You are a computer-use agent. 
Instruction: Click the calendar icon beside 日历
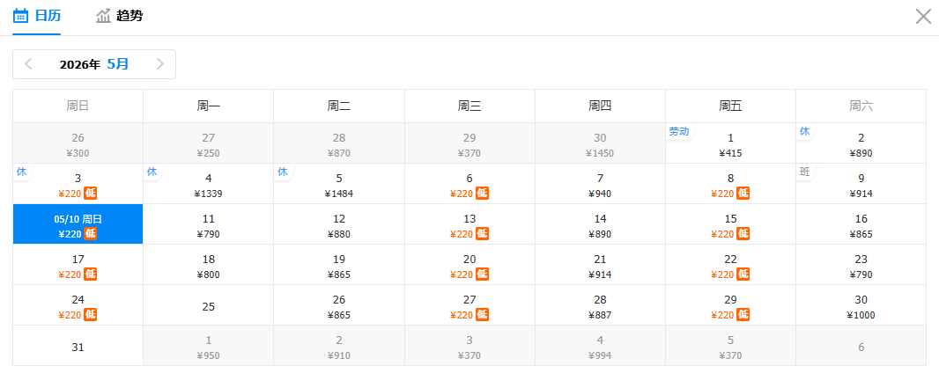click(x=21, y=16)
